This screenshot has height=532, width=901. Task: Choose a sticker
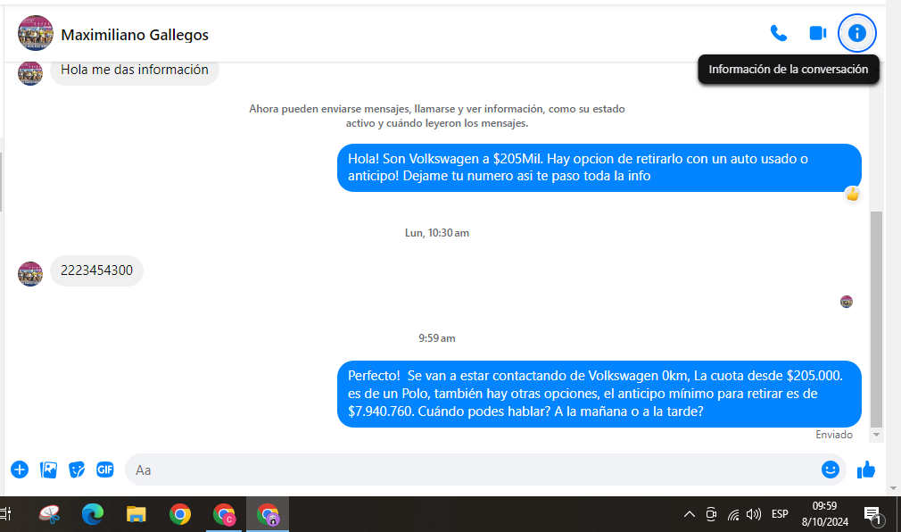coord(77,470)
